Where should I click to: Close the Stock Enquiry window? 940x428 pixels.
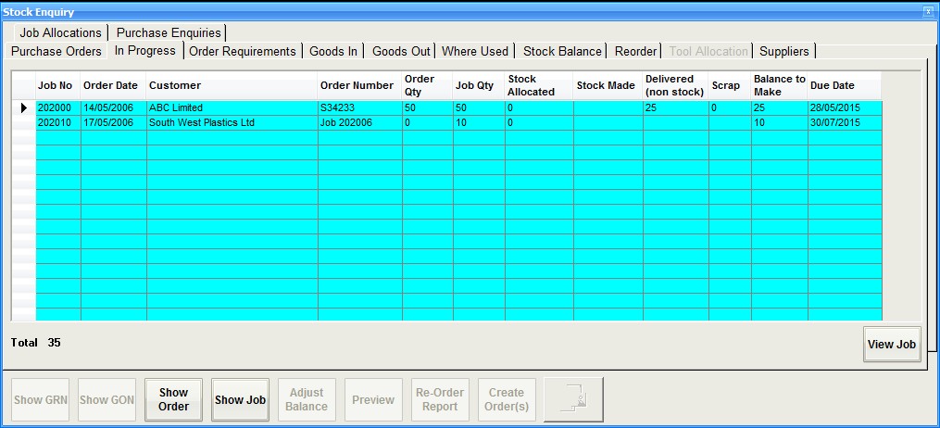coord(928,11)
